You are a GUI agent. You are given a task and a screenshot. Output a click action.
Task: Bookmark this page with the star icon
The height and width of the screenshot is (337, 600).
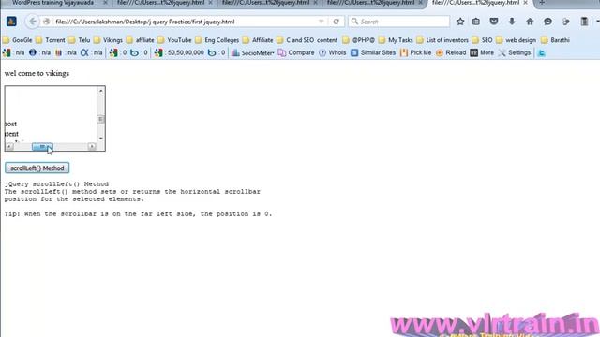460,22
